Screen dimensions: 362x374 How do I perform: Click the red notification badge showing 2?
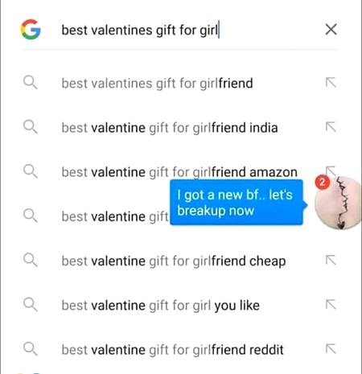tap(323, 183)
